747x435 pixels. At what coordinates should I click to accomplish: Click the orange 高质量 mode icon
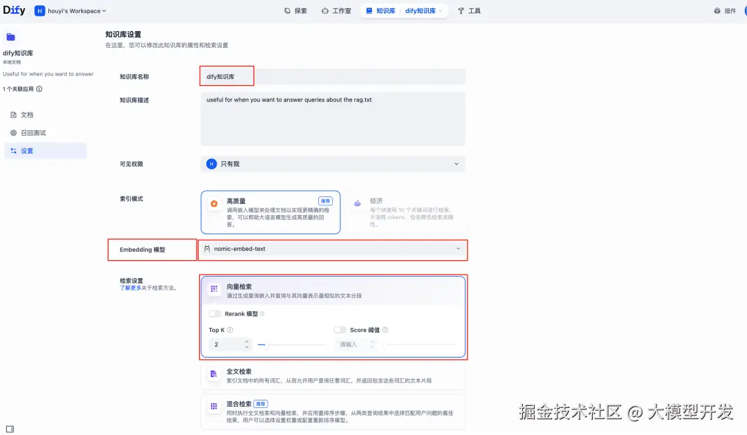214,204
